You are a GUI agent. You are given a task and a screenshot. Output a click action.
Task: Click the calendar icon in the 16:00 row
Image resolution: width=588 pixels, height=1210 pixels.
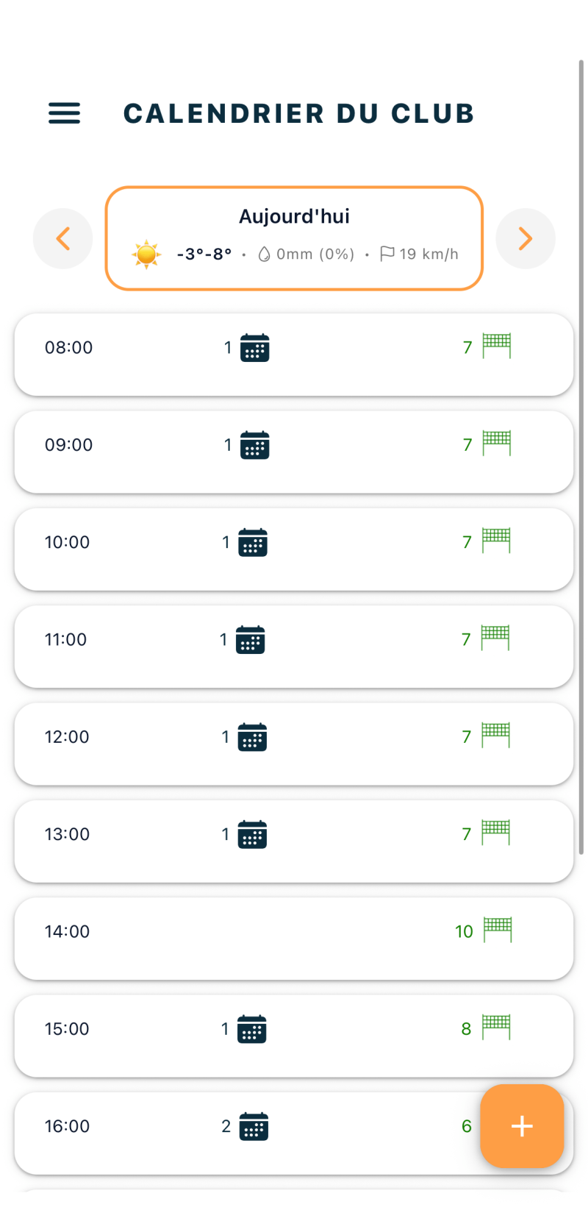(254, 1126)
